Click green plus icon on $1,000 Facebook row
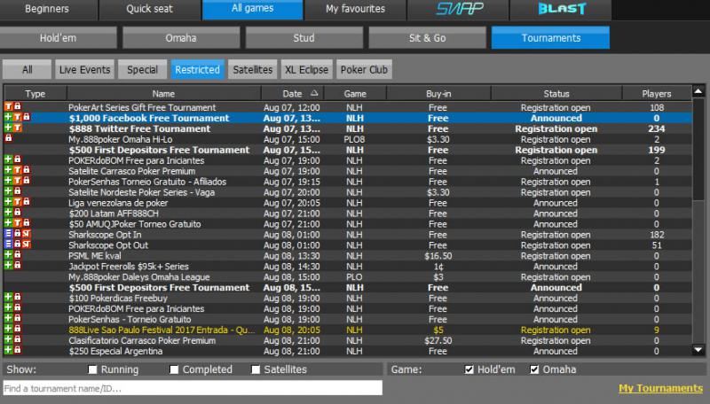The height and width of the screenshot is (404, 710). coord(8,118)
